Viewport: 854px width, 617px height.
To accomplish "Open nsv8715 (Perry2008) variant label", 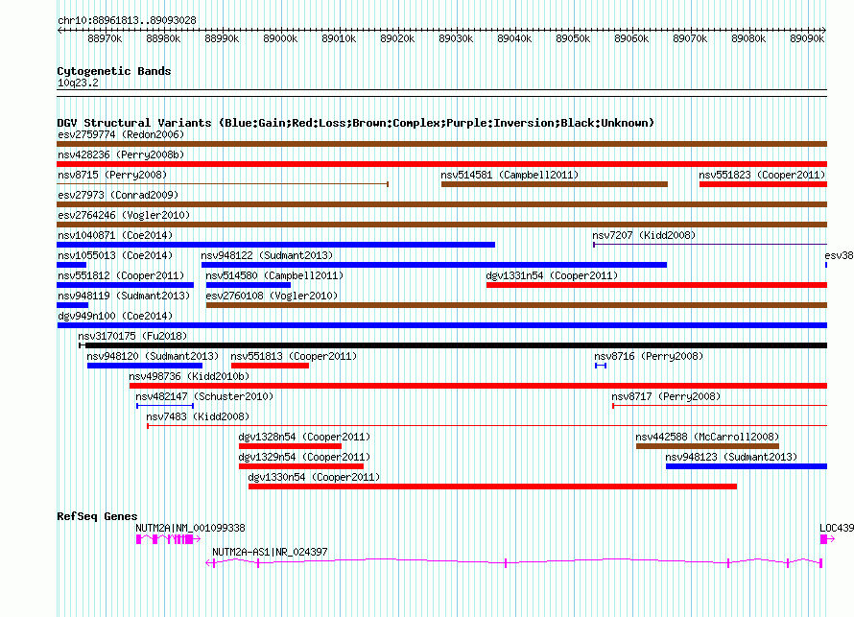I will pos(112,175).
